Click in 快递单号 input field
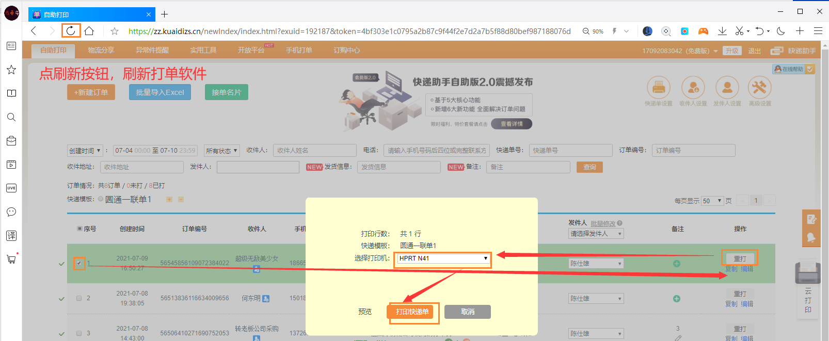 coord(571,151)
